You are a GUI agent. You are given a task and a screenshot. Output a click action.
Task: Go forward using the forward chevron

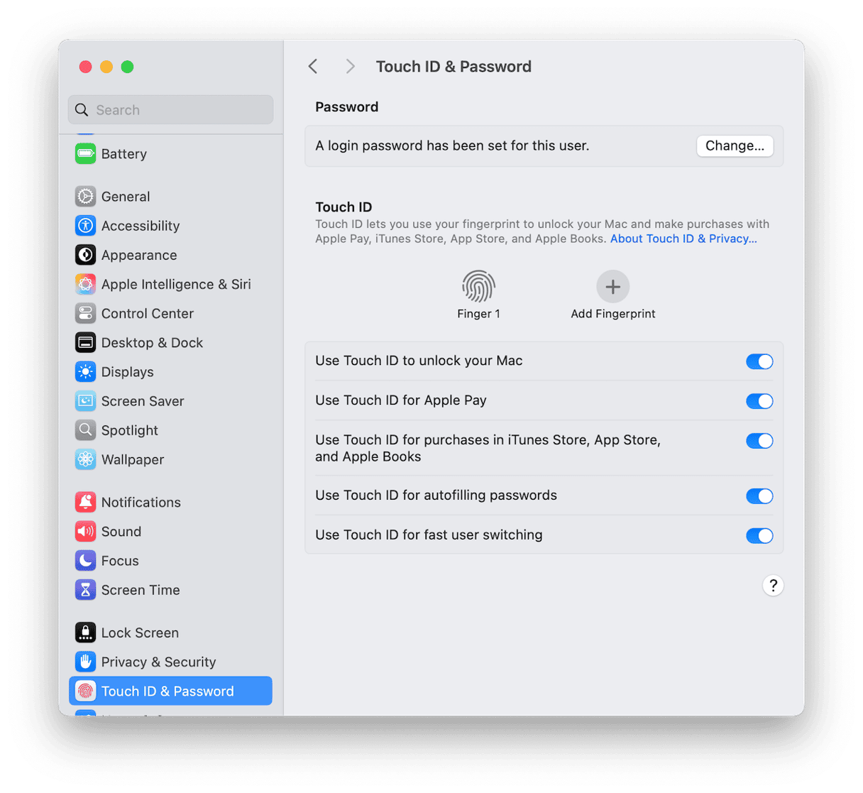point(350,67)
